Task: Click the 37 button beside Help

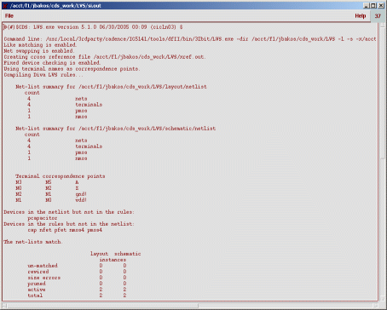Action: tap(378, 16)
